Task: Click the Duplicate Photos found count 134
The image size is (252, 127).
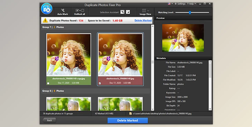Action: [81, 21]
